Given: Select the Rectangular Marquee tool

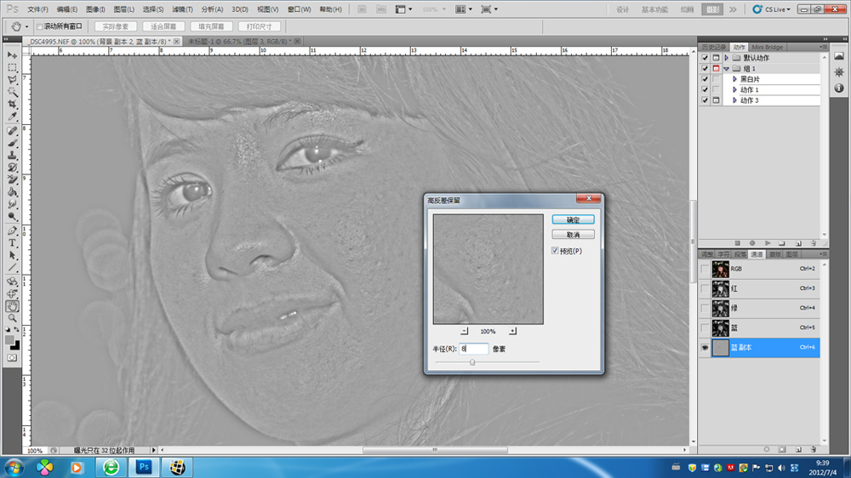Looking at the screenshot, I should (x=13, y=67).
